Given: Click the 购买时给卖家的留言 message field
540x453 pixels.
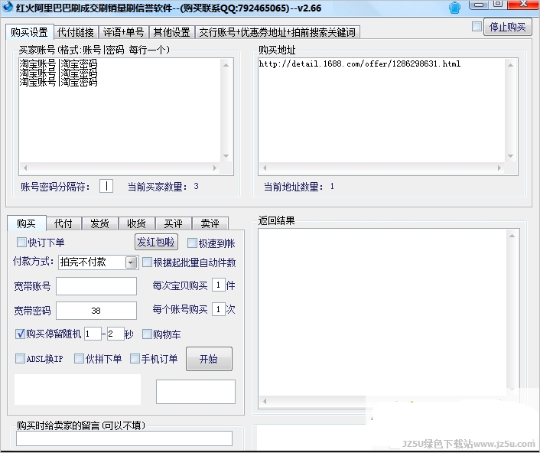Looking at the screenshot, I should point(124,438).
